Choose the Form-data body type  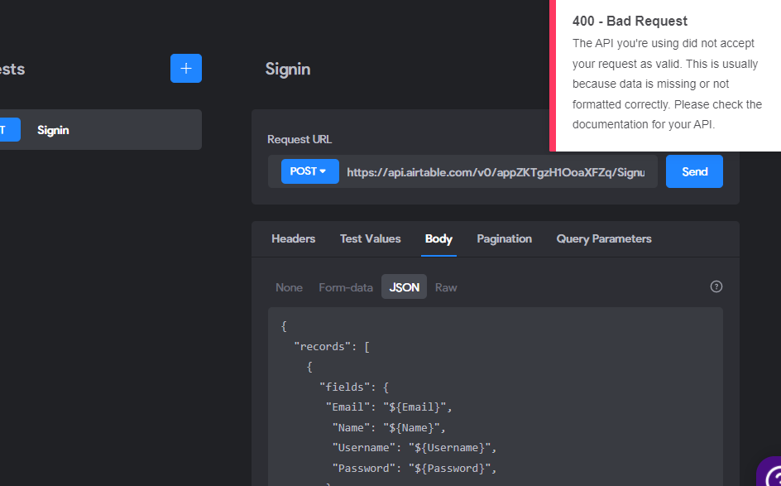(346, 287)
